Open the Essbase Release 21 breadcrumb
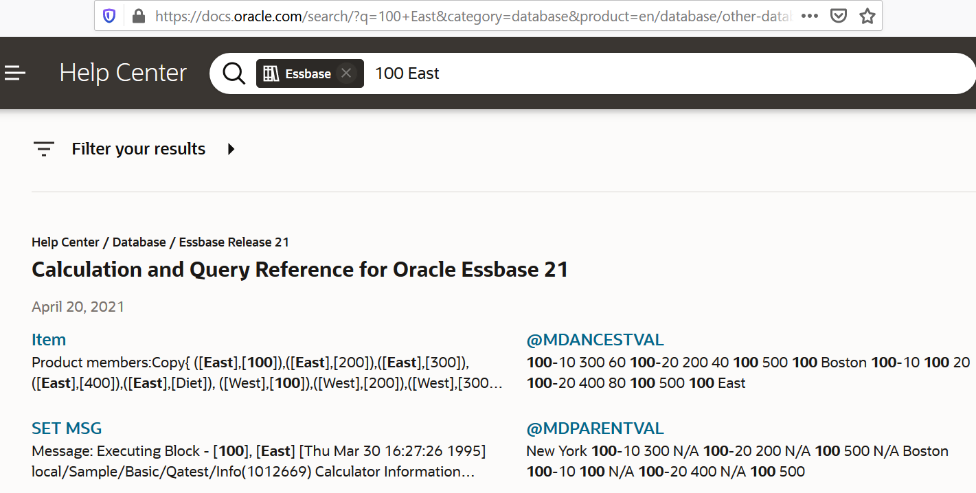This screenshot has width=976, height=493. (x=234, y=242)
